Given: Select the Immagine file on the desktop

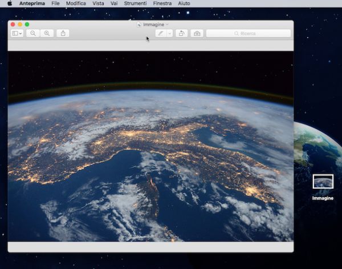Looking at the screenshot, I should click(323, 182).
